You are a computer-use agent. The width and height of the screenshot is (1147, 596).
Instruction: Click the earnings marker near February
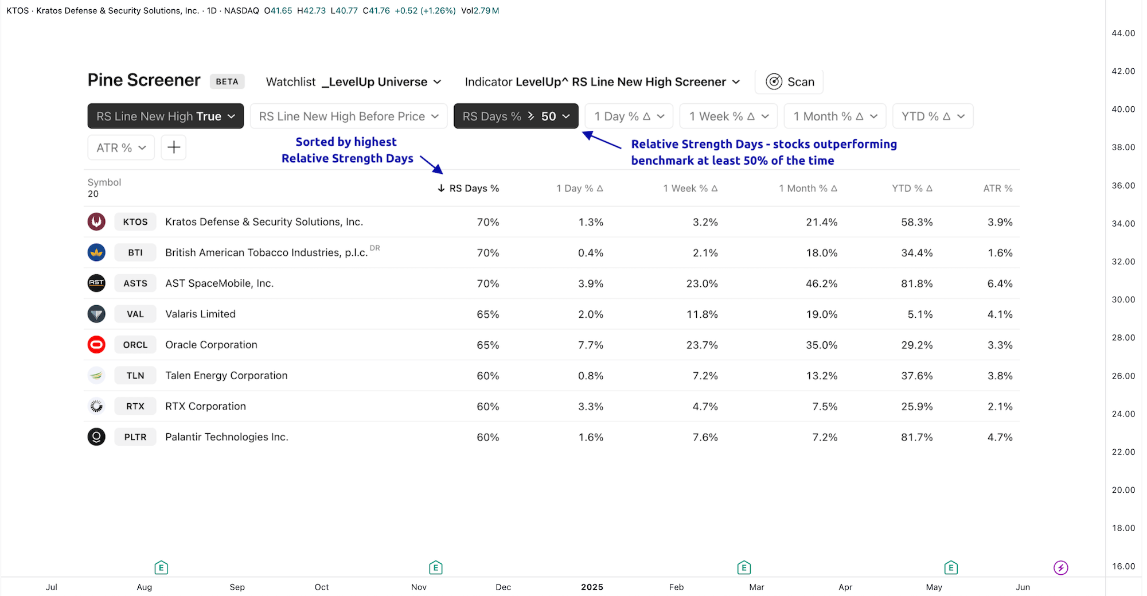click(x=744, y=567)
